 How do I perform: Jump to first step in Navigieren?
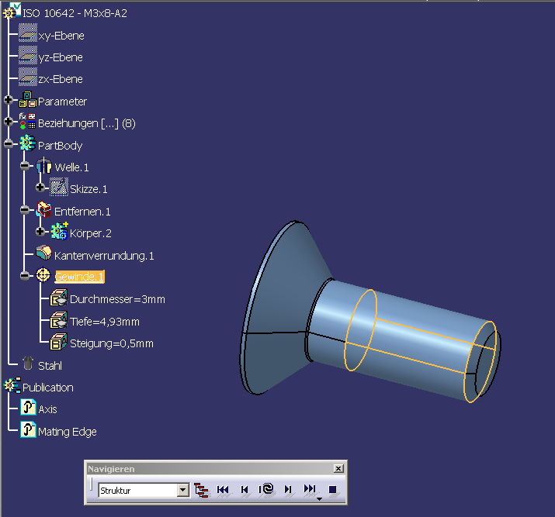click(x=223, y=490)
